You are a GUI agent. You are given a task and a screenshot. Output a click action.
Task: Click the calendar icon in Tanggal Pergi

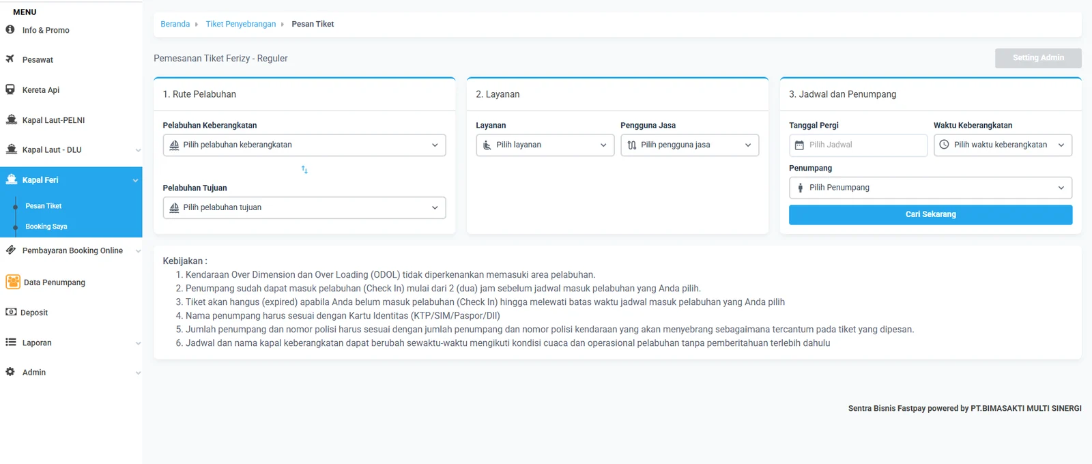tap(799, 145)
